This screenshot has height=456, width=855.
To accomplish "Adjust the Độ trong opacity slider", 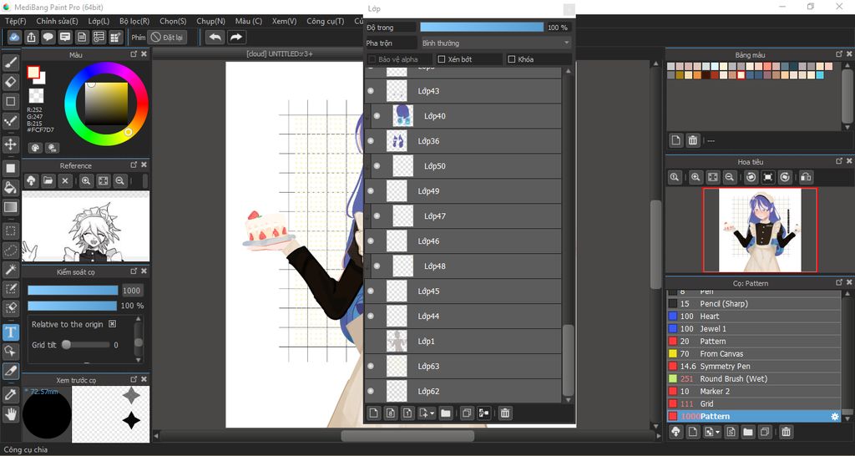I will 482,28.
